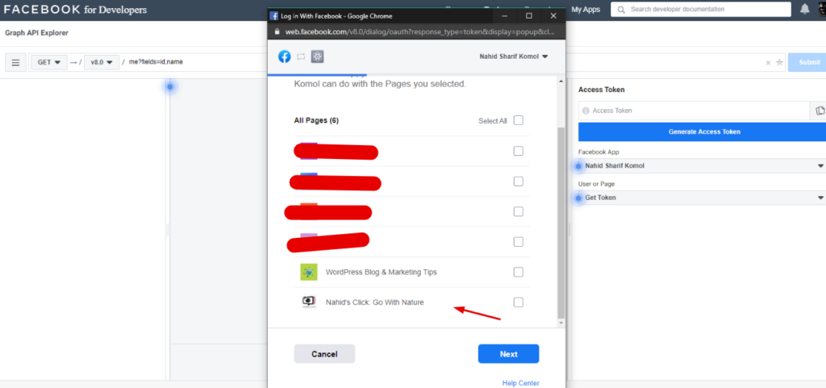Close the Log in With Facebook popup
This screenshot has height=388, width=826.
click(x=553, y=16)
